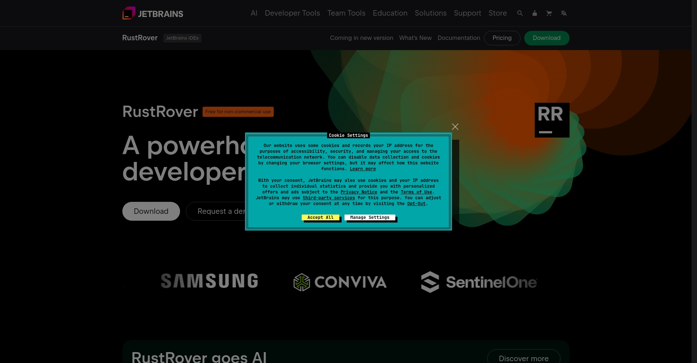Image resolution: width=697 pixels, height=363 pixels.
Task: Open Coming in new version link
Action: [362, 38]
